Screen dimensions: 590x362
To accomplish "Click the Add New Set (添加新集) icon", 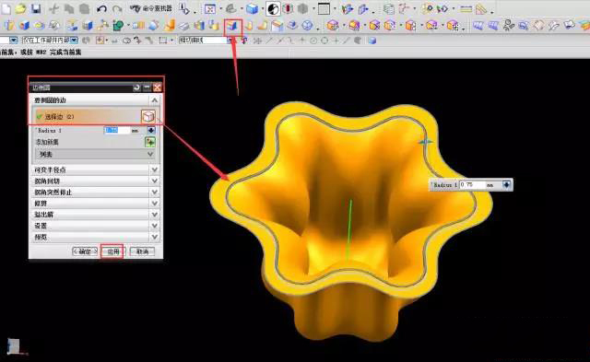I will pos(150,142).
